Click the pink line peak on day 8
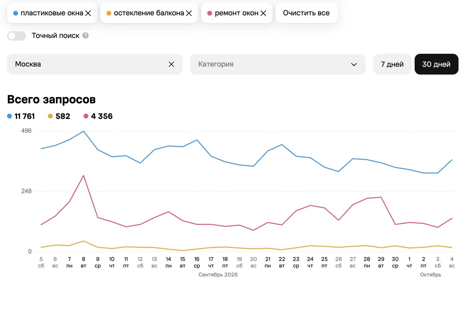Viewport: 476px width, 309px height. point(83,175)
